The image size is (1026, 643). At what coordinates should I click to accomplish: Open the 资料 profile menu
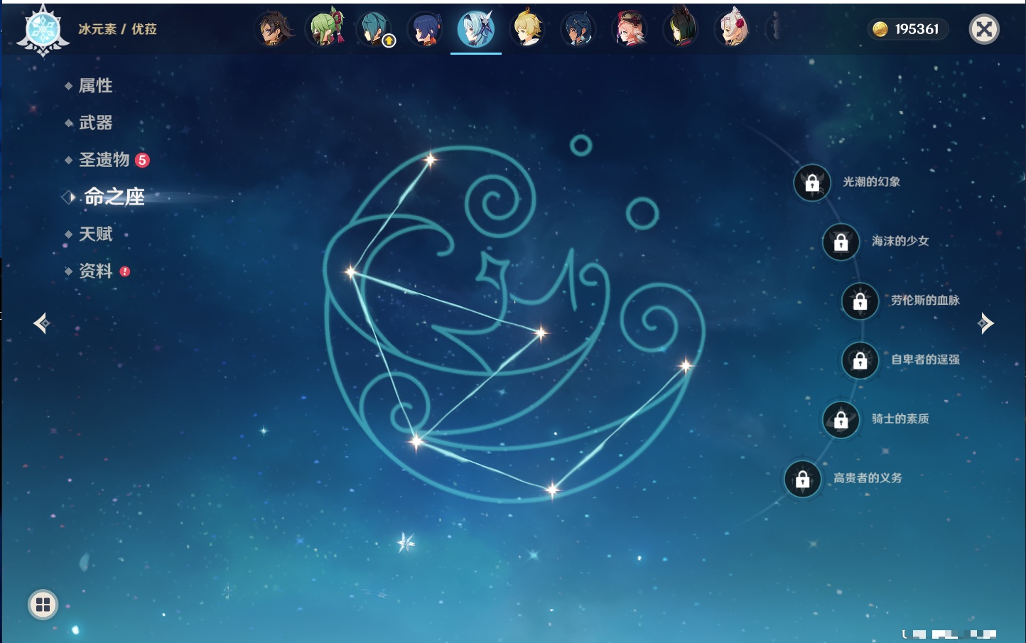coord(95,271)
